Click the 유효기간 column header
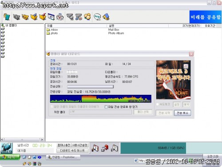 pos(210,26)
